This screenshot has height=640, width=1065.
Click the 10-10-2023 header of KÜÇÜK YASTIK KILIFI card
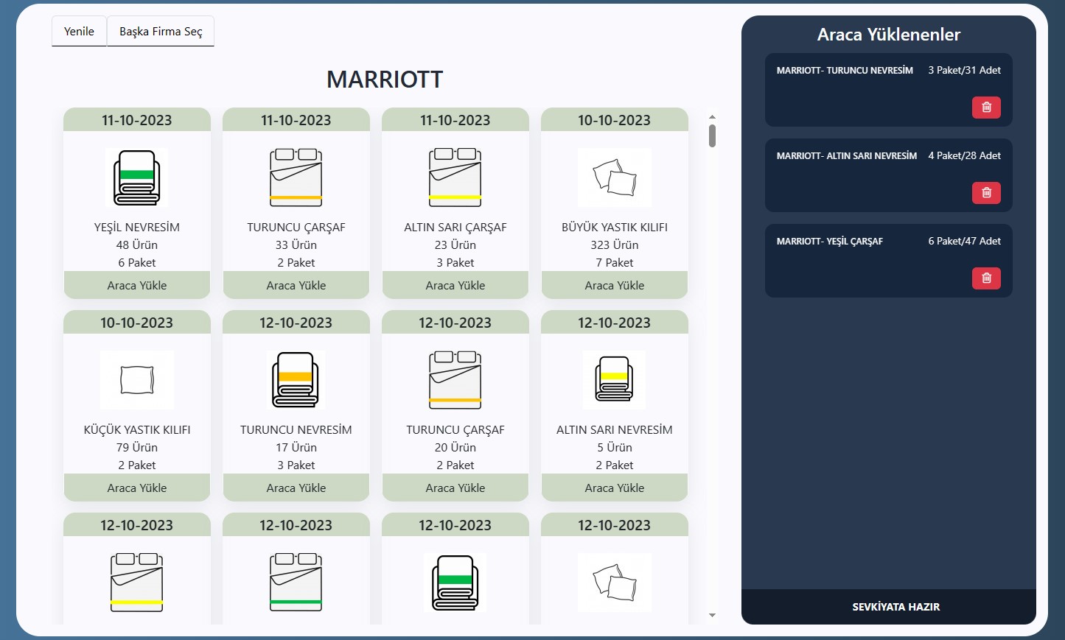click(137, 323)
